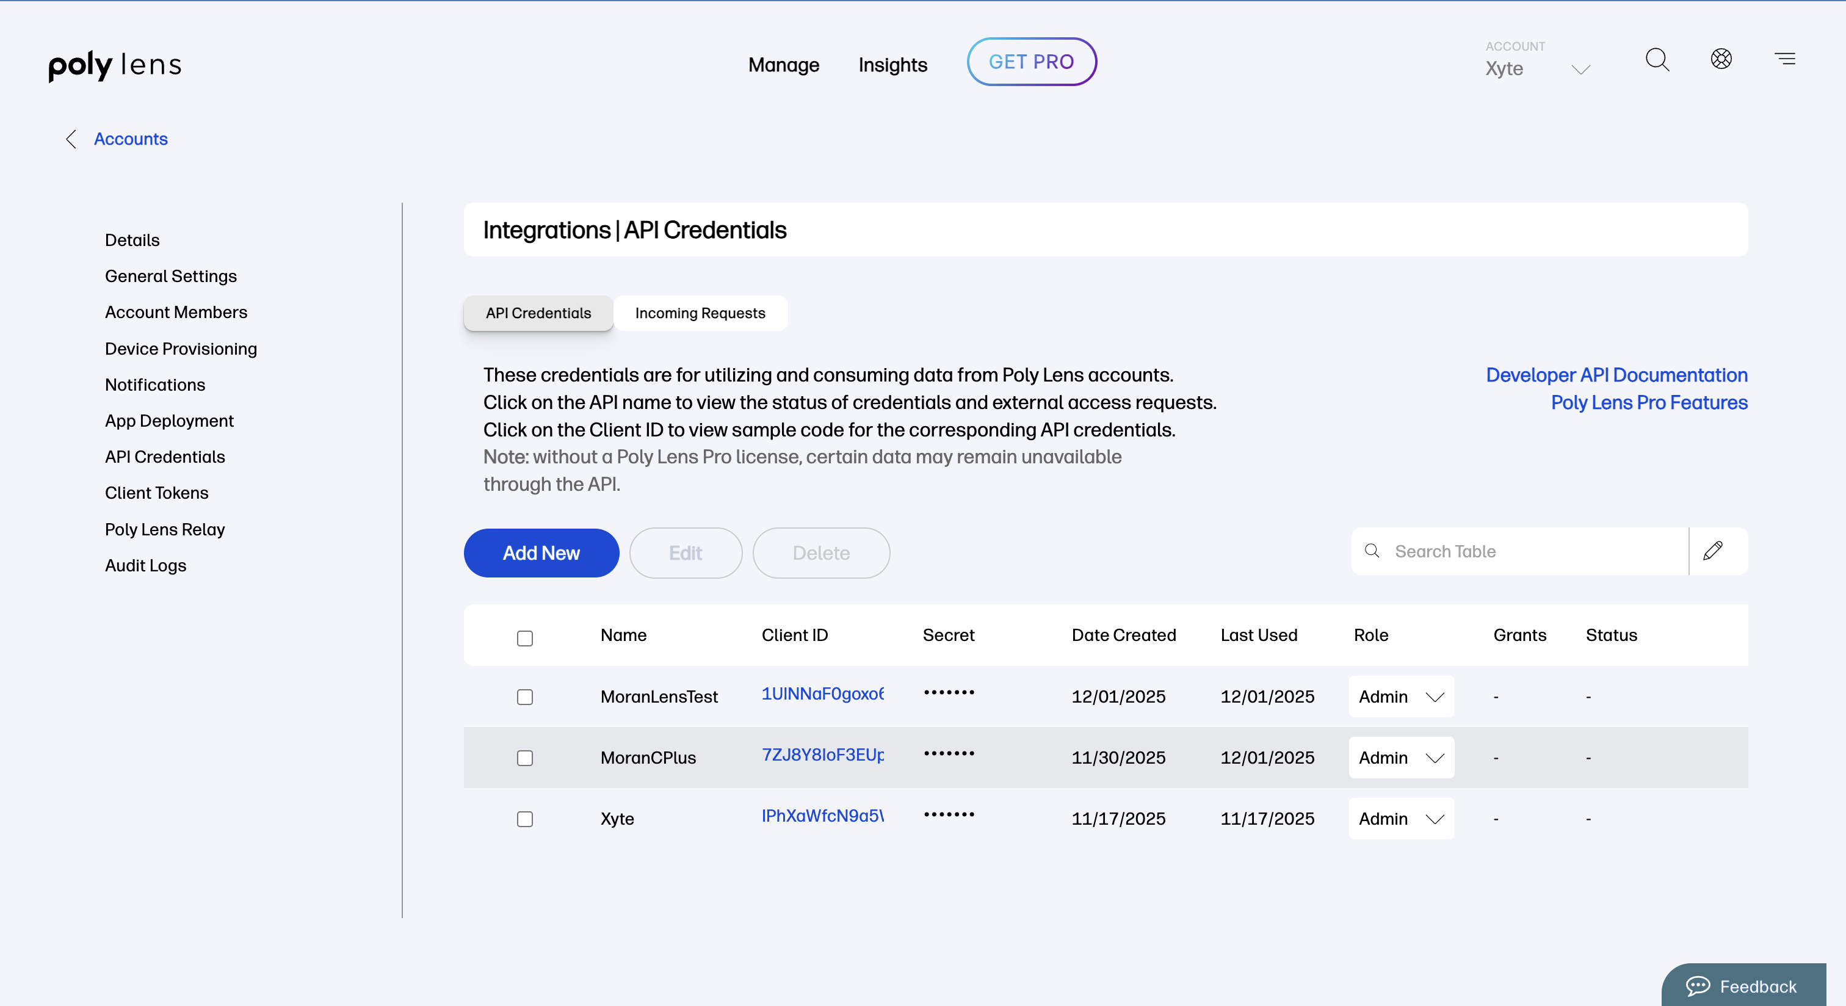Open the Insights menu
Image resolution: width=1846 pixels, height=1006 pixels.
(892, 65)
